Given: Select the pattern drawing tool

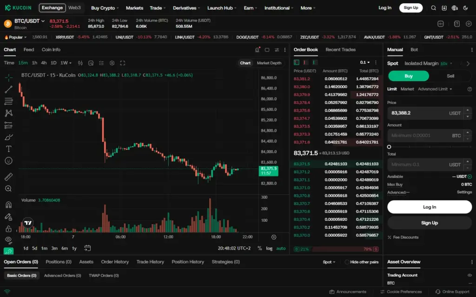Looking at the screenshot, I should 8,113.
